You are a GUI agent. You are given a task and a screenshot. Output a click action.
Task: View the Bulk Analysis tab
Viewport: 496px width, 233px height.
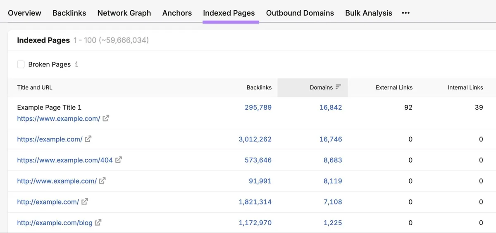point(369,13)
